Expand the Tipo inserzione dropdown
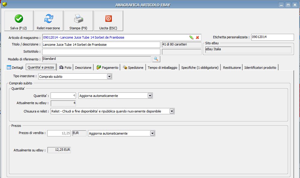 [x=109, y=77]
